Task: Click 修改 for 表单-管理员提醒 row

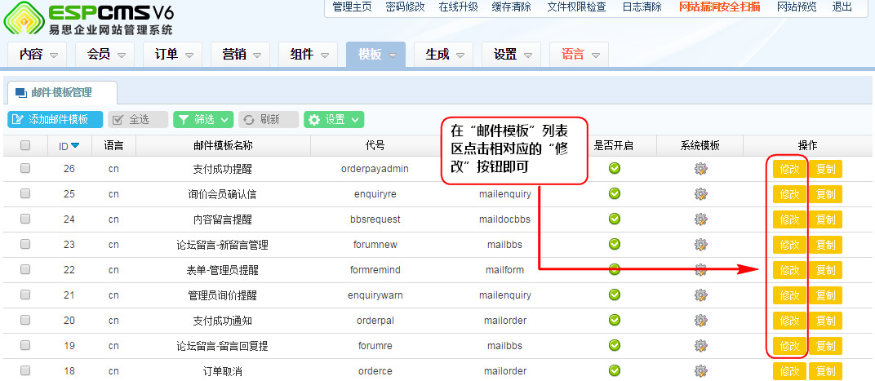Action: tap(789, 270)
